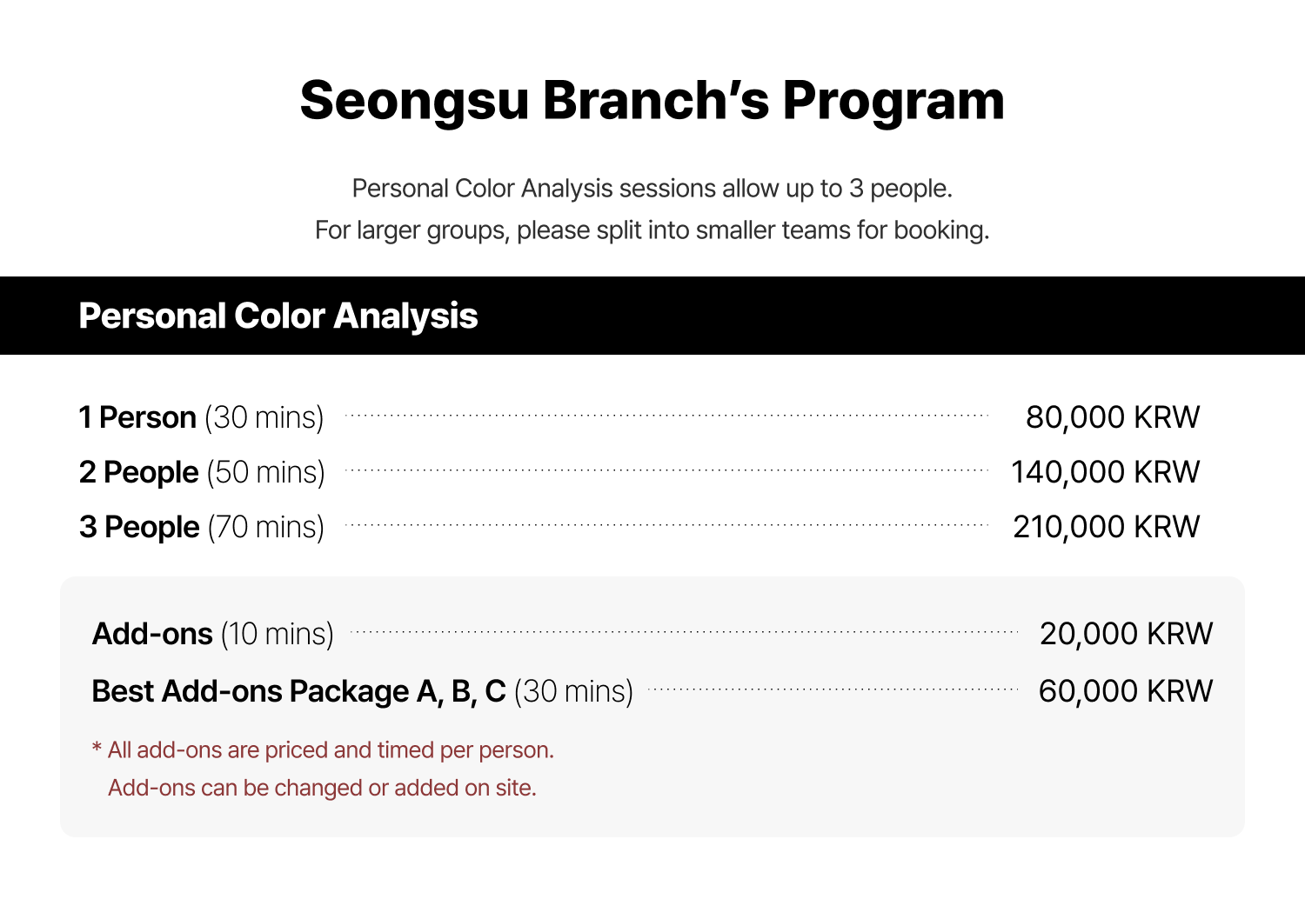Click the 80,000 KRW price
Screen dimensions: 1305x899
click(1112, 417)
